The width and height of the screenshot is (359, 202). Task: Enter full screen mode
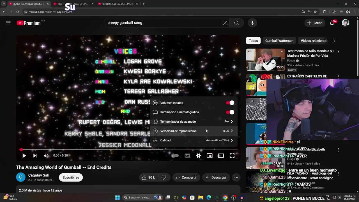232,156
